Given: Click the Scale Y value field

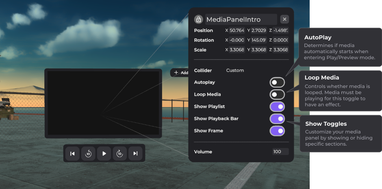Looking at the screenshot, I should (259, 50).
